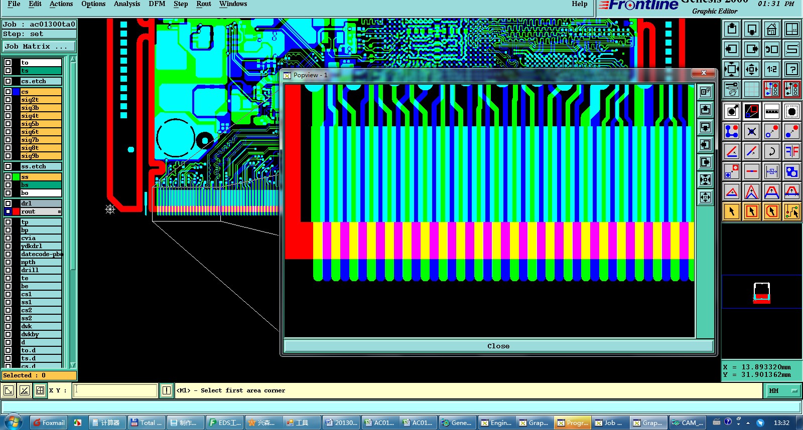Click layer list scroll-up arrow
803x430 pixels.
[x=73, y=59]
